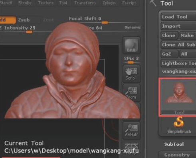Click the AAHalf view icon
The height and width of the screenshot is (158, 196).
[x=131, y=130]
